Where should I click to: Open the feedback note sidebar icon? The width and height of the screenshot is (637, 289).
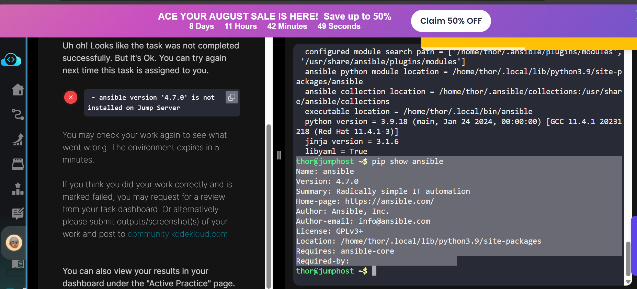coord(18,213)
